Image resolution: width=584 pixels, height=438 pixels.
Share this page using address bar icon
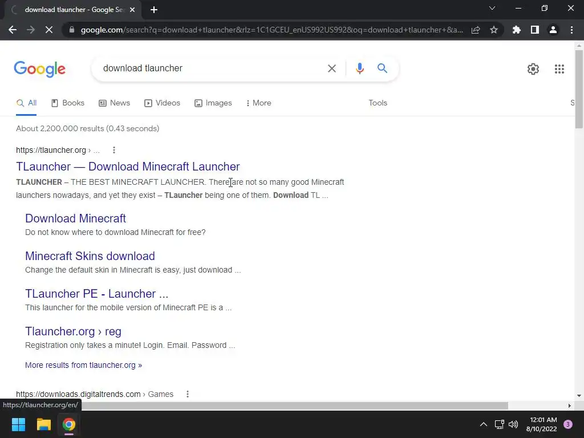point(476,30)
